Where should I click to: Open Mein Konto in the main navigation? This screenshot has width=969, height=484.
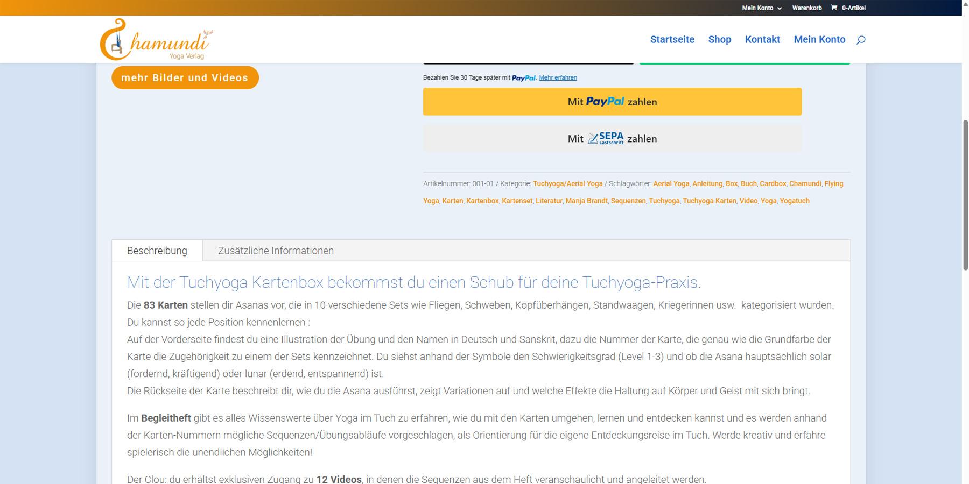point(819,39)
